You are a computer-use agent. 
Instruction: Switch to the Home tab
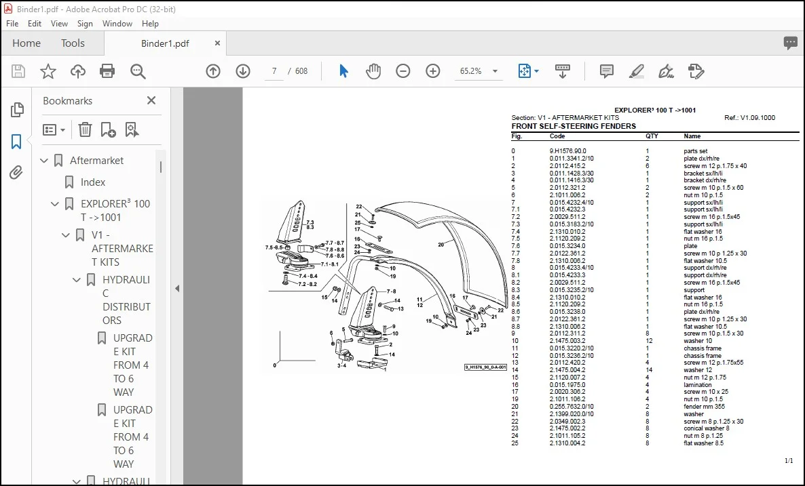click(26, 43)
